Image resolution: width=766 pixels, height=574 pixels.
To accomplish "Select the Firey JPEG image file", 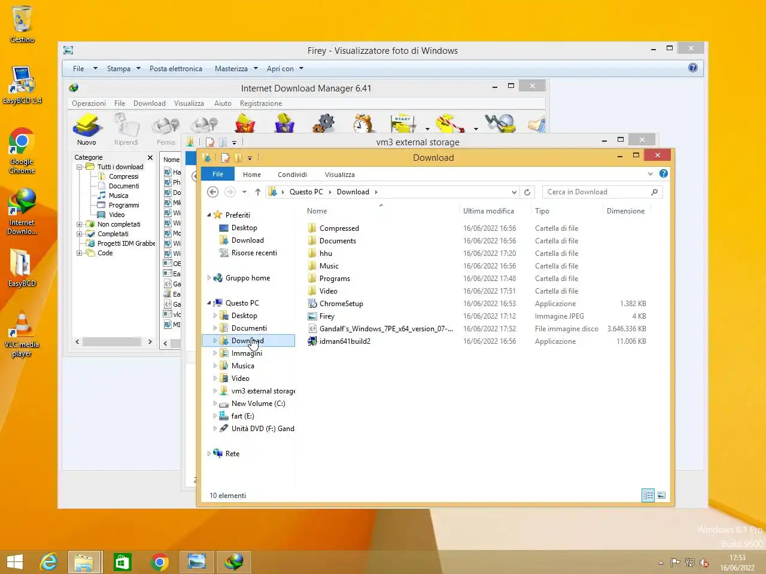I will tap(327, 316).
